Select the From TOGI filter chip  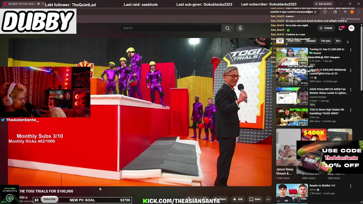294,41
